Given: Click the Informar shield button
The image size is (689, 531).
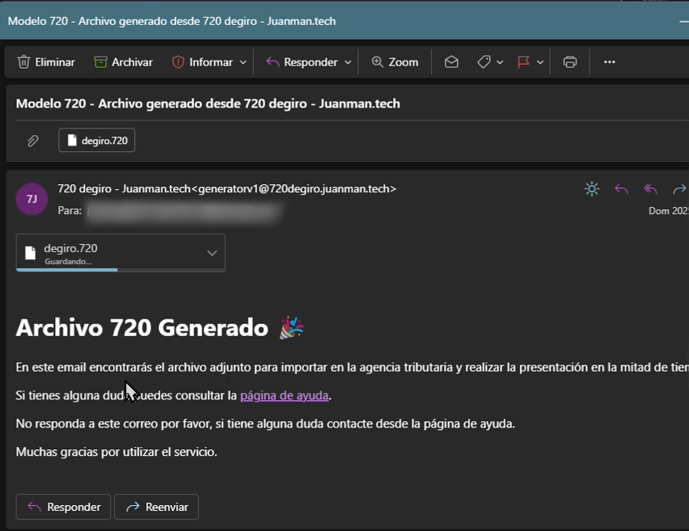Looking at the screenshot, I should [x=202, y=62].
